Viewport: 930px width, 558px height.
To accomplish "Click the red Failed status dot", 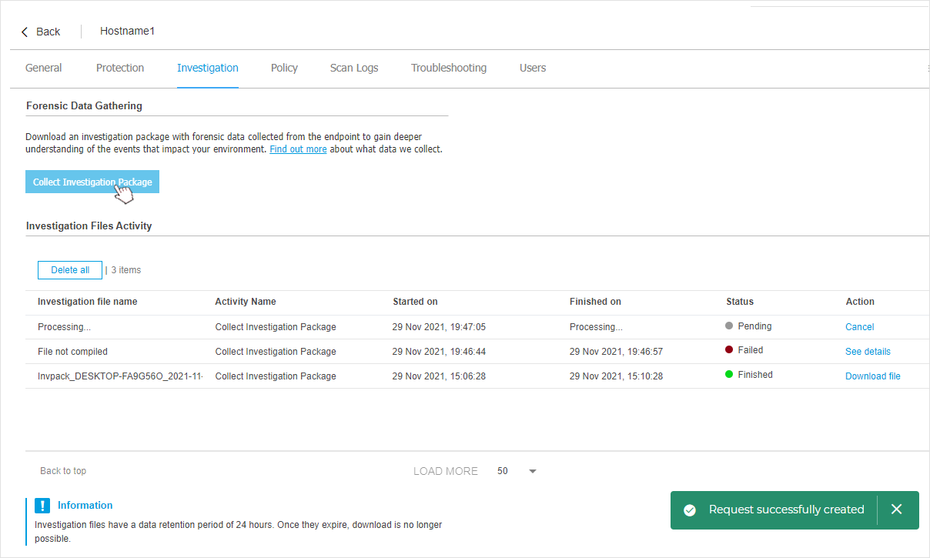I will [729, 350].
